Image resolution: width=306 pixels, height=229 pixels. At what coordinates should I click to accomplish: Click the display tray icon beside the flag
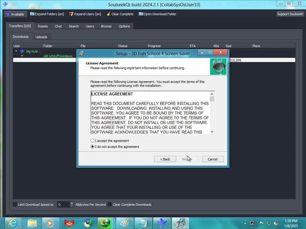click(x=253, y=223)
